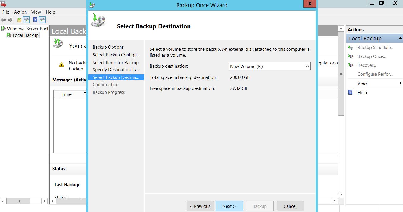Click the Forward arrow in the toolbar
The image size is (403, 212).
10,20
